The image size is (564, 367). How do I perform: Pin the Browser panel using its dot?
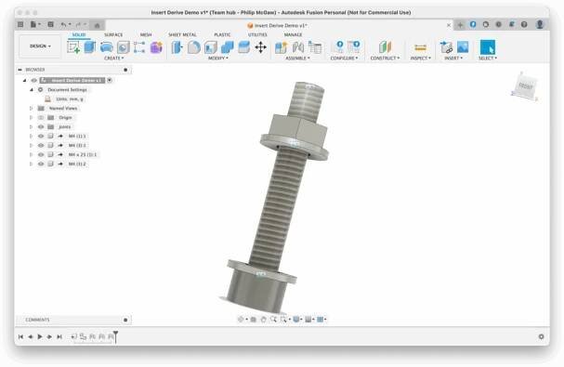[125, 70]
